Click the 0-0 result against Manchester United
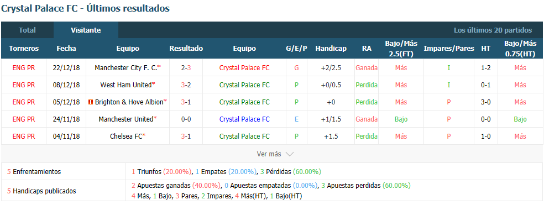The image size is (544, 205). (186, 119)
